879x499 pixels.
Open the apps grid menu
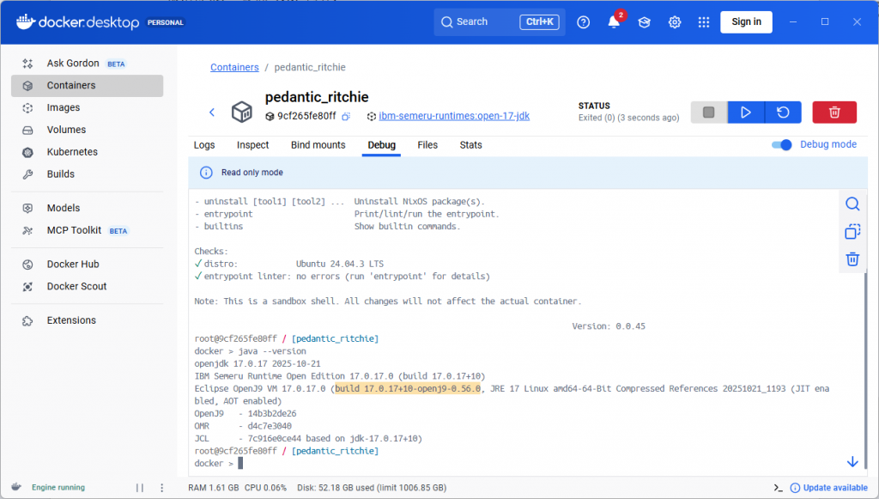coord(704,22)
